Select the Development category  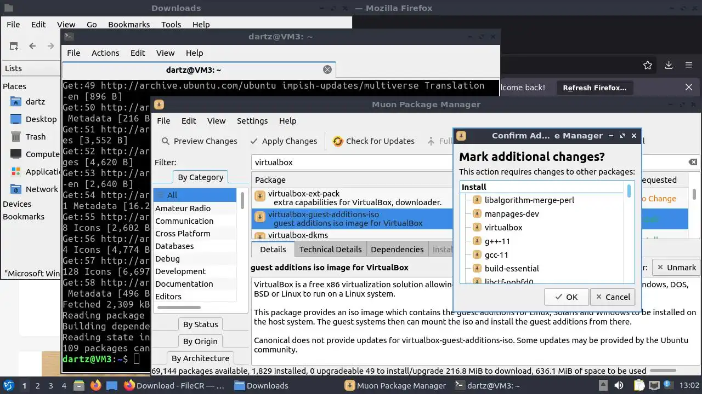(195, 271)
